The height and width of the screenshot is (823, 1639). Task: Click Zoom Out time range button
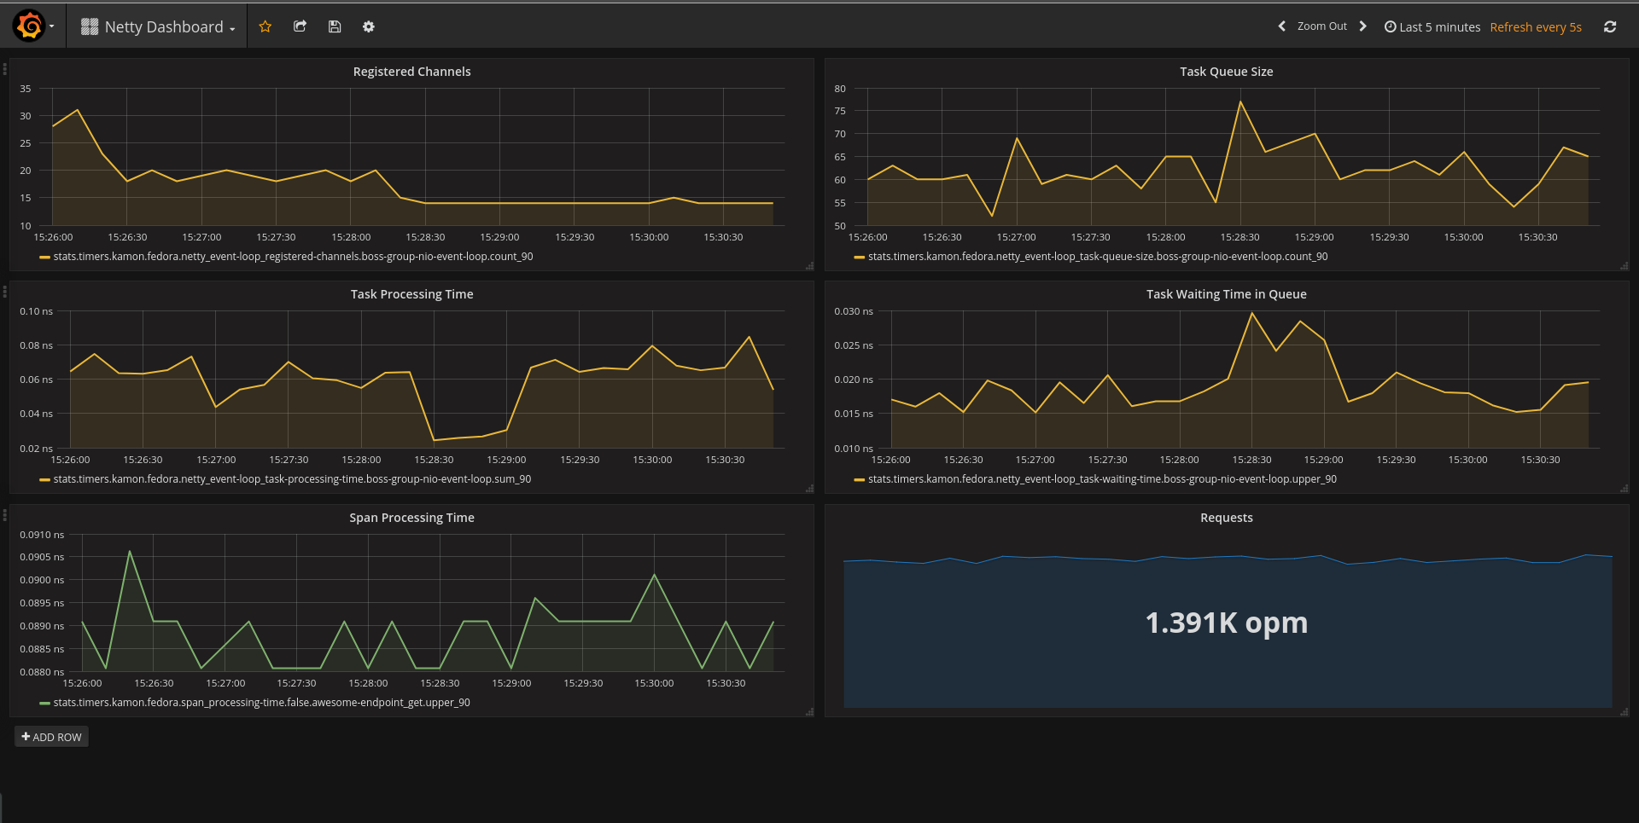1321,26
